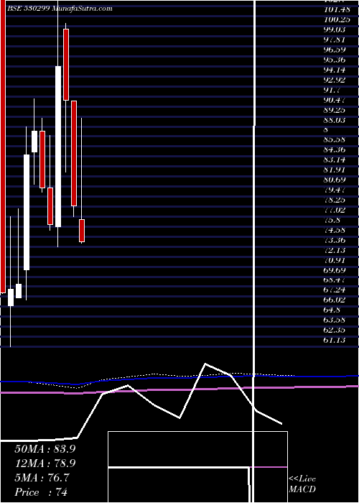Screen dimensions: 359x503
Task: Click the 61.13 price axis label
Action: [335, 340]
